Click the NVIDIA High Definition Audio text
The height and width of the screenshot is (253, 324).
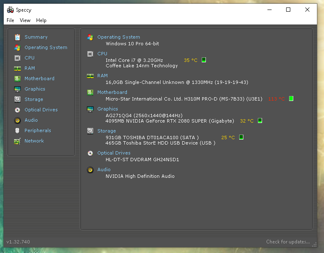[x=140, y=176]
